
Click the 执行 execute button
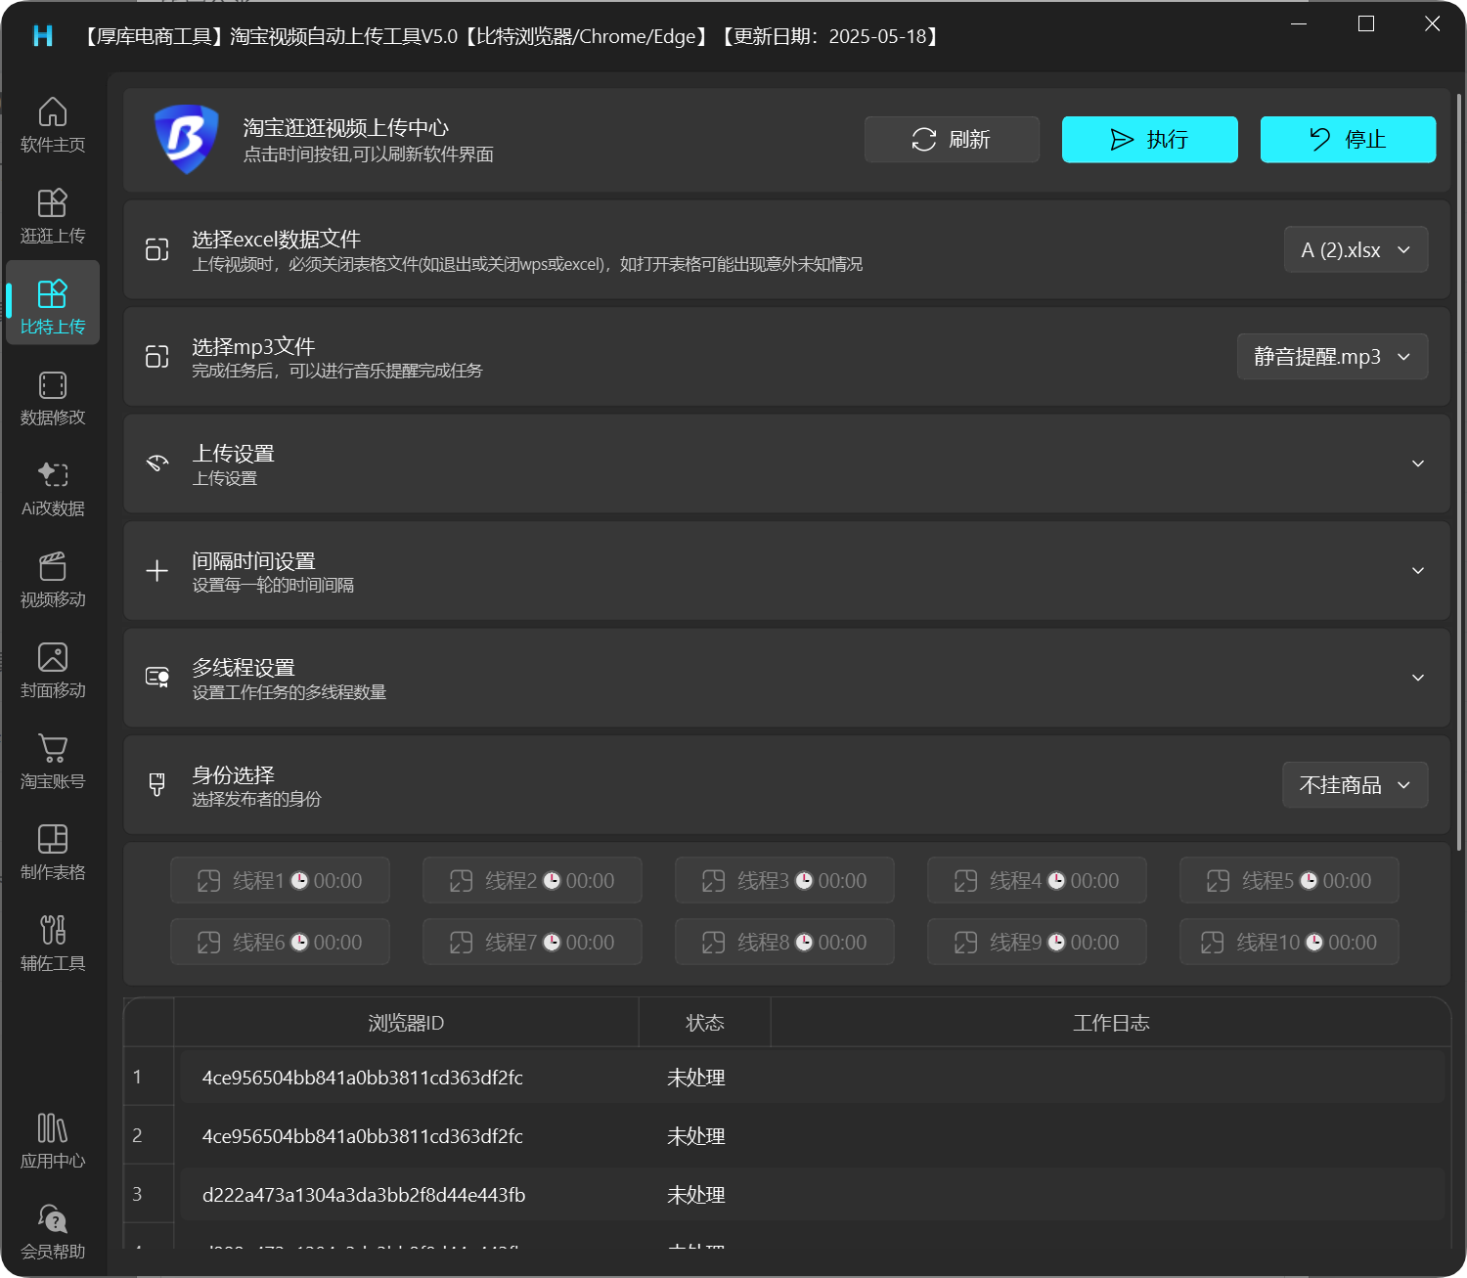(1150, 139)
